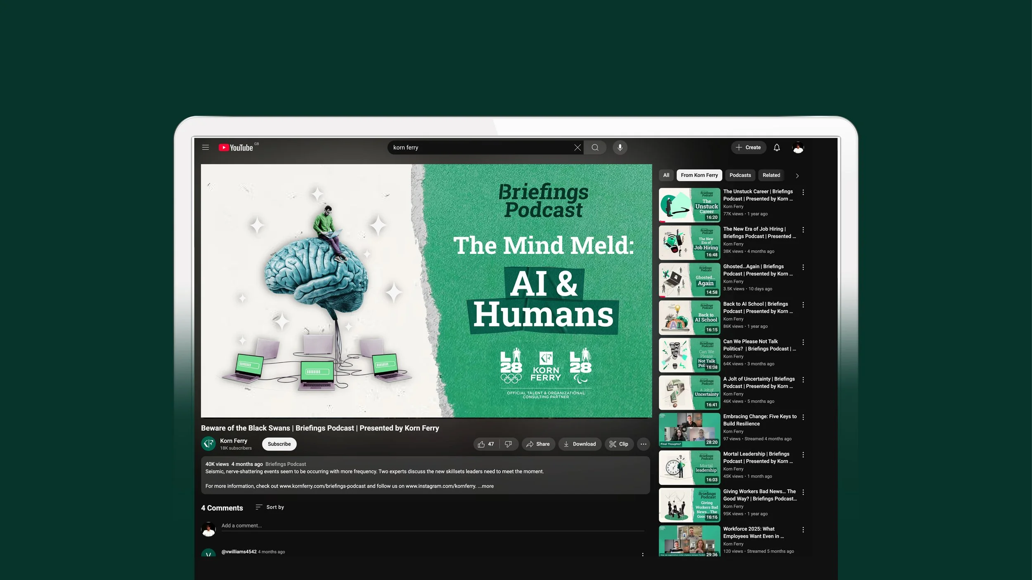1032x580 pixels.
Task: Click the Share button
Action: pos(538,444)
